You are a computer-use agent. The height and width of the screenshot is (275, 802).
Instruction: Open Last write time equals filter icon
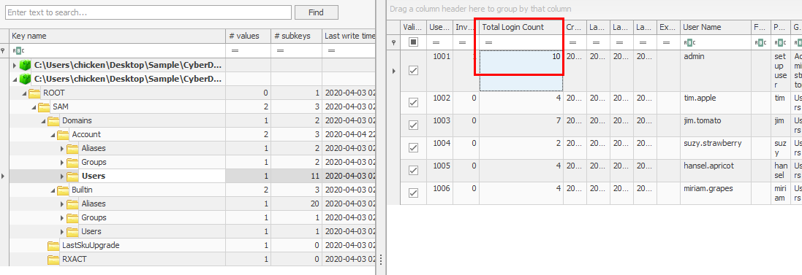[331, 50]
